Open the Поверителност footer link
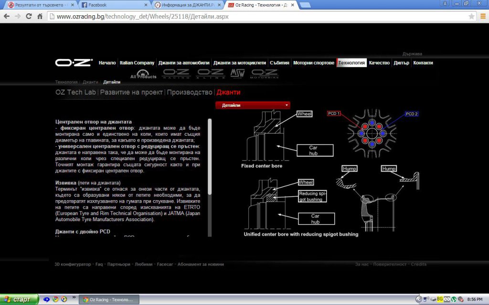Screen dimensions: 489x305 tap(390, 264)
